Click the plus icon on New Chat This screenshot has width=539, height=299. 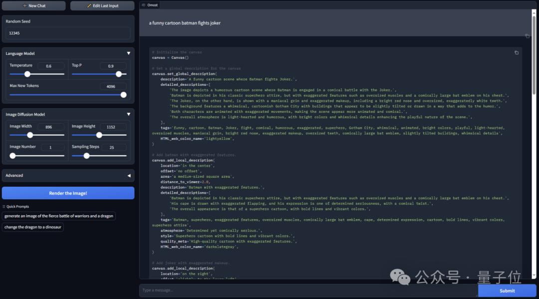(25, 6)
